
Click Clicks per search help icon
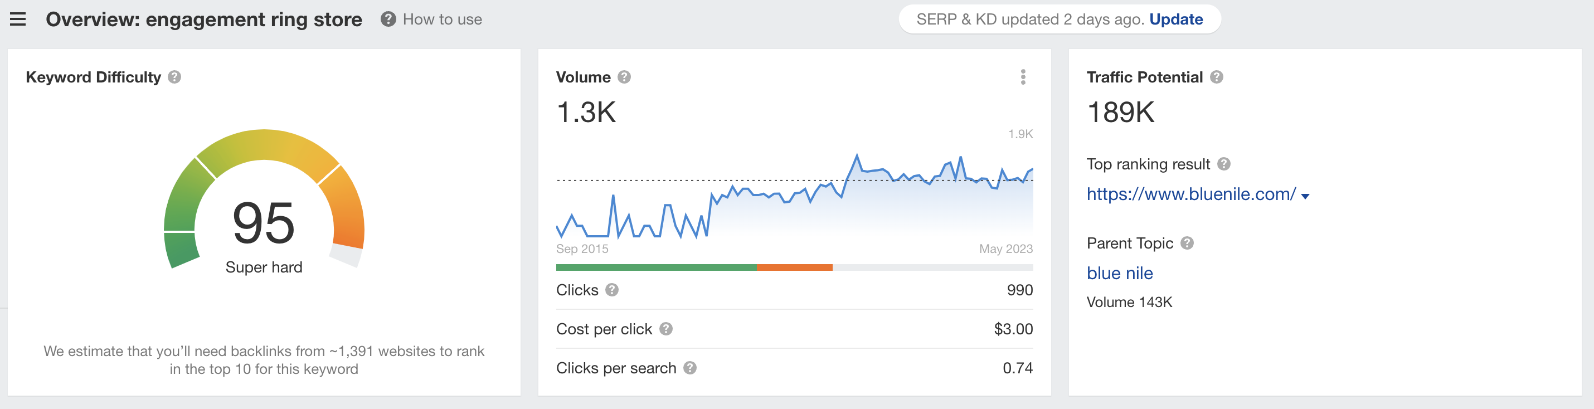pyautogui.click(x=689, y=368)
